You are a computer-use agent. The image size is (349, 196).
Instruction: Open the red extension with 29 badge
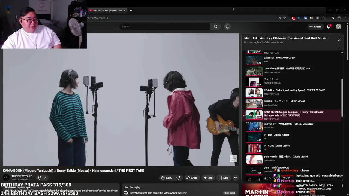[x=293, y=18]
